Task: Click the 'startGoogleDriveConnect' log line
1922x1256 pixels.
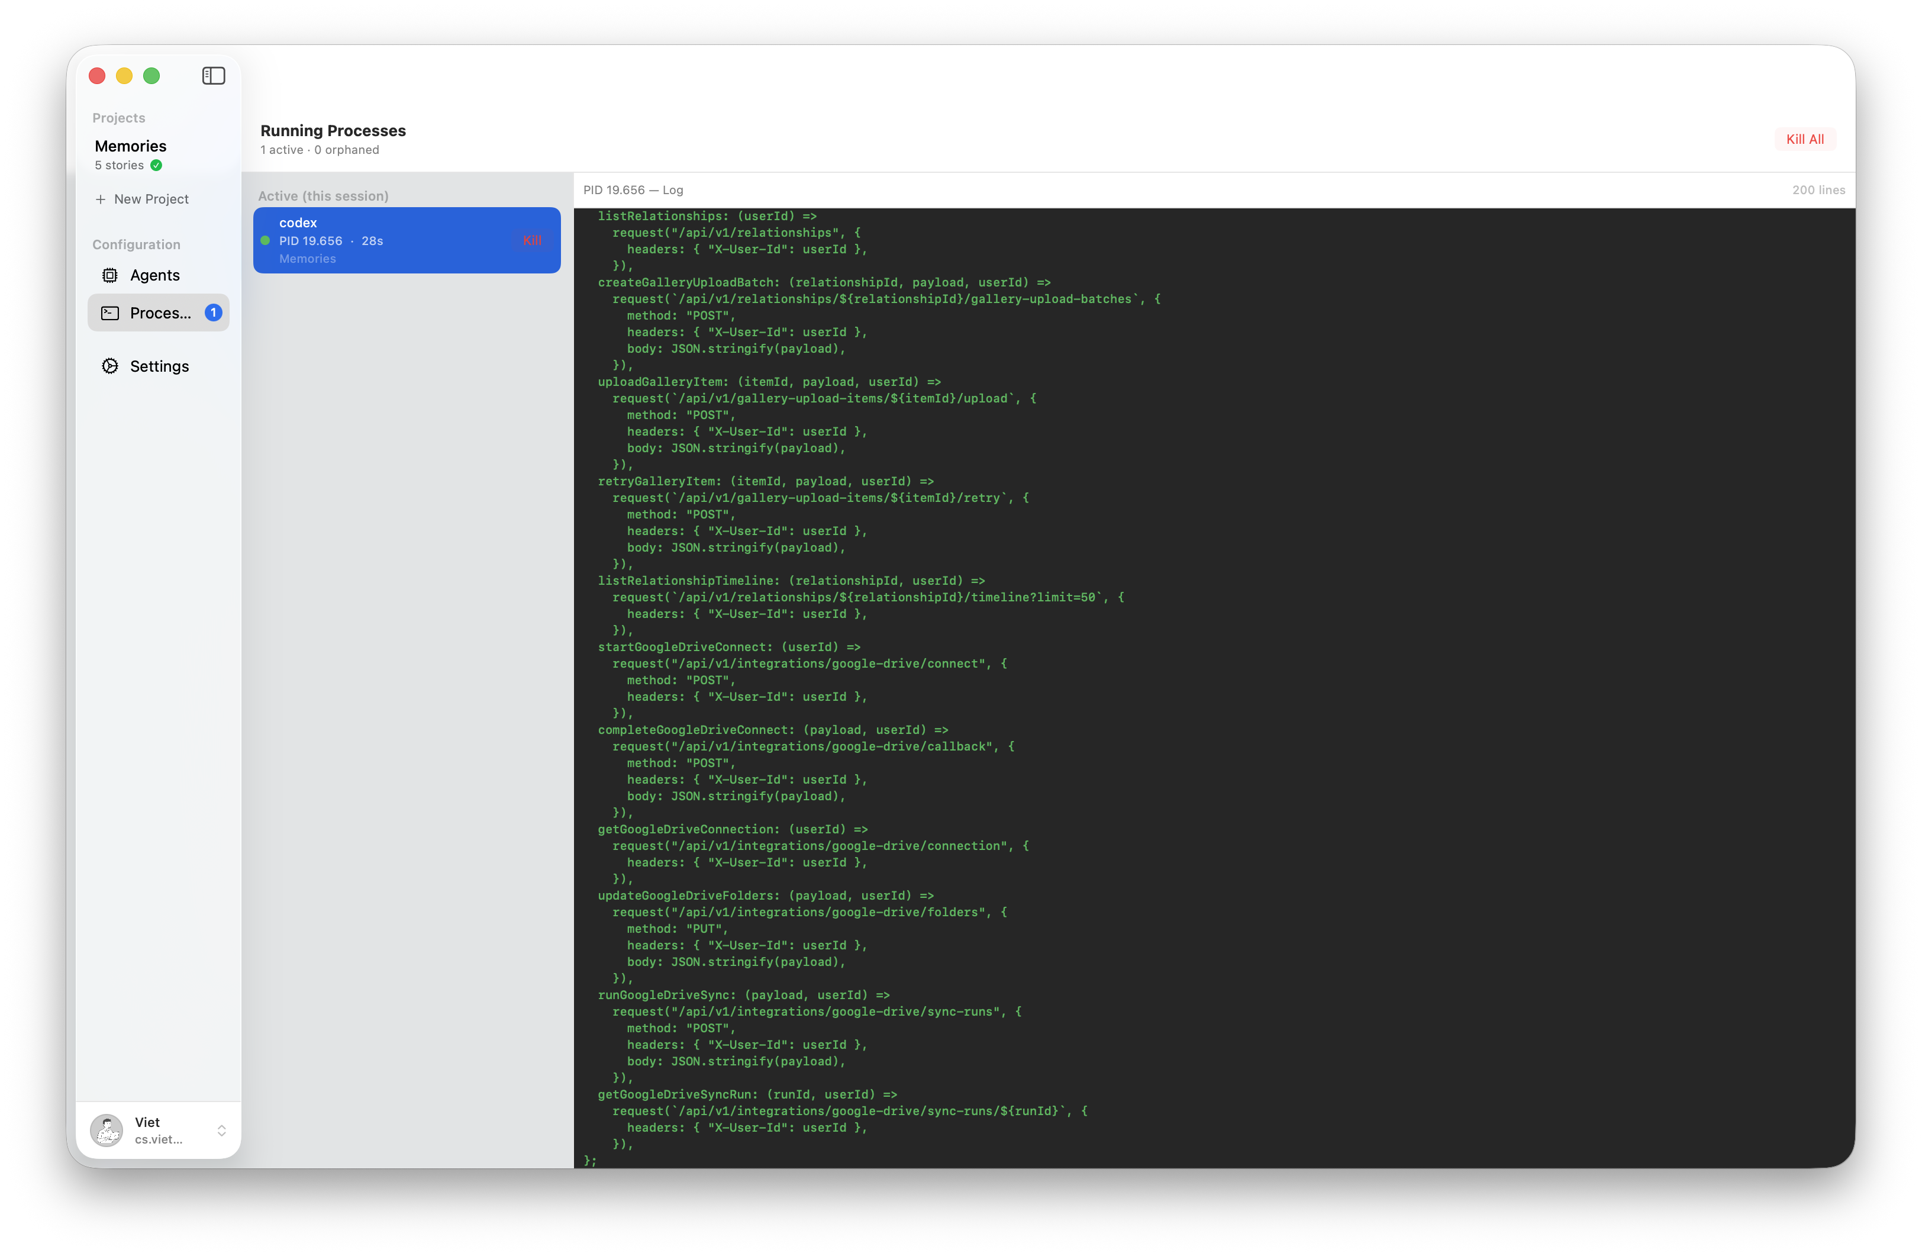Action: pyautogui.click(x=729, y=647)
